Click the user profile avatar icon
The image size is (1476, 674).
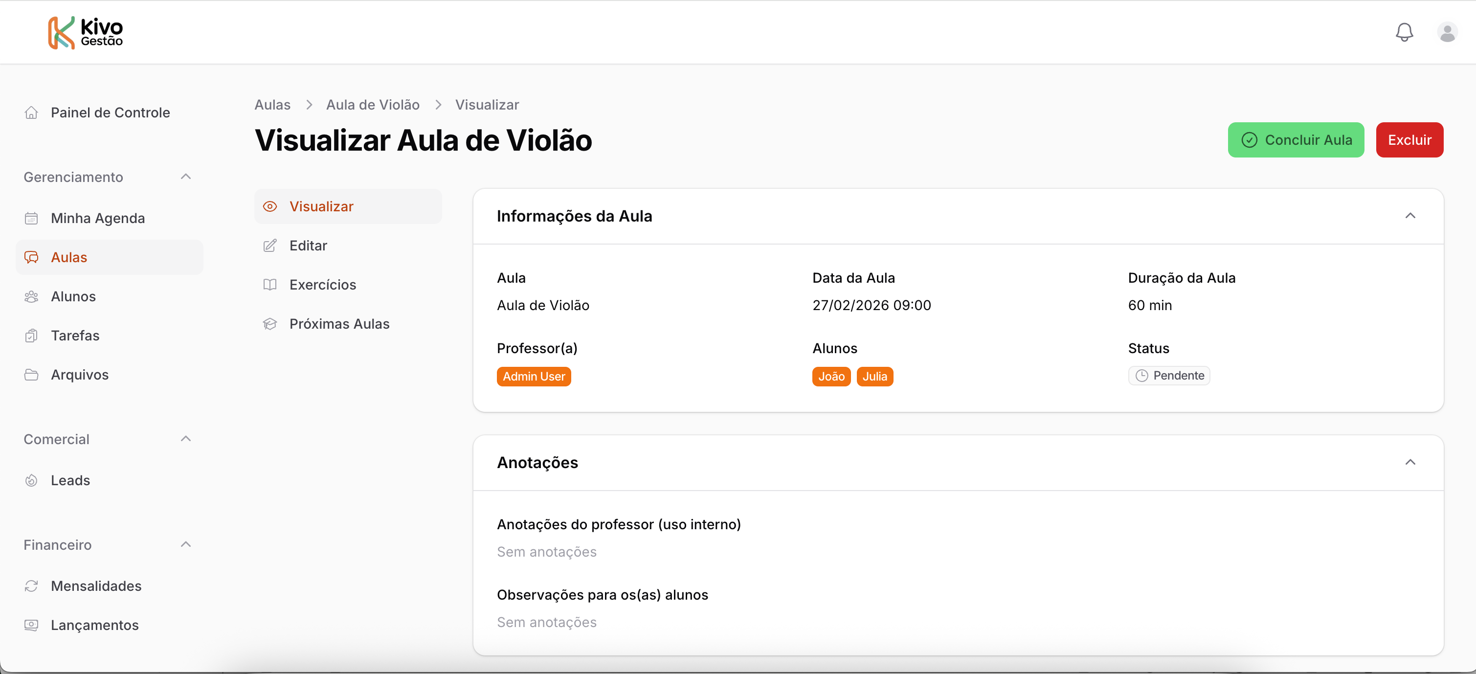pos(1447,32)
